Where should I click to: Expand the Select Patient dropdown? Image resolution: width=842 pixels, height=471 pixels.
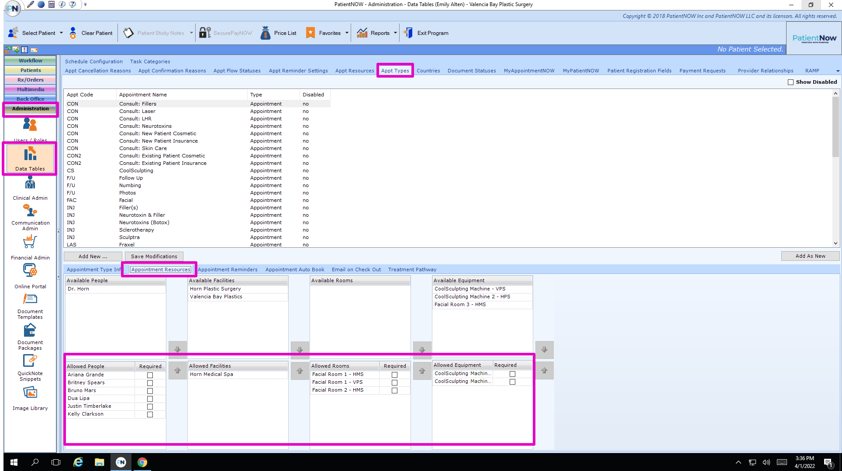pyautogui.click(x=61, y=33)
